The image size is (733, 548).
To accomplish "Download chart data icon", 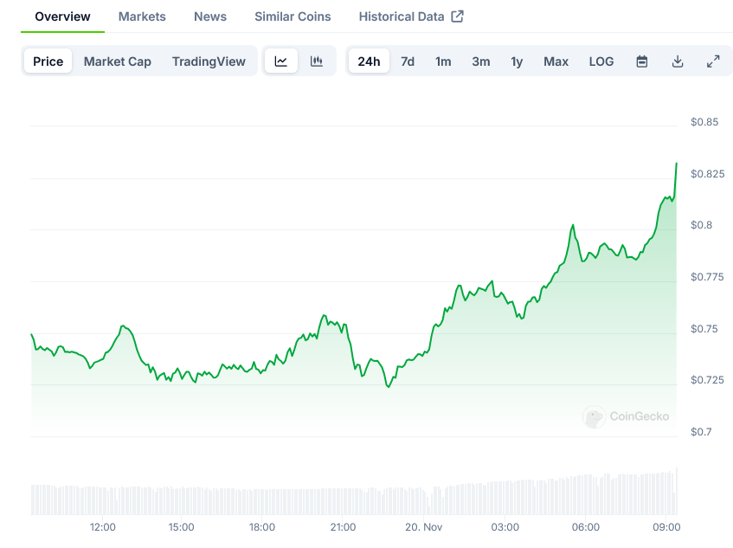I will [678, 61].
